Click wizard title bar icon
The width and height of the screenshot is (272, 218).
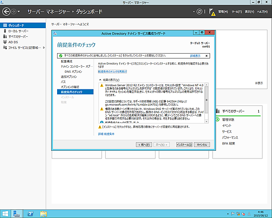coord(55,33)
